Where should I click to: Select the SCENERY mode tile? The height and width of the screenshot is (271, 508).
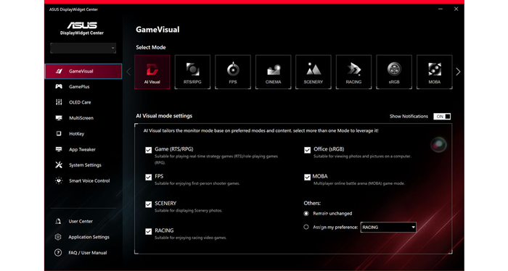[314, 72]
